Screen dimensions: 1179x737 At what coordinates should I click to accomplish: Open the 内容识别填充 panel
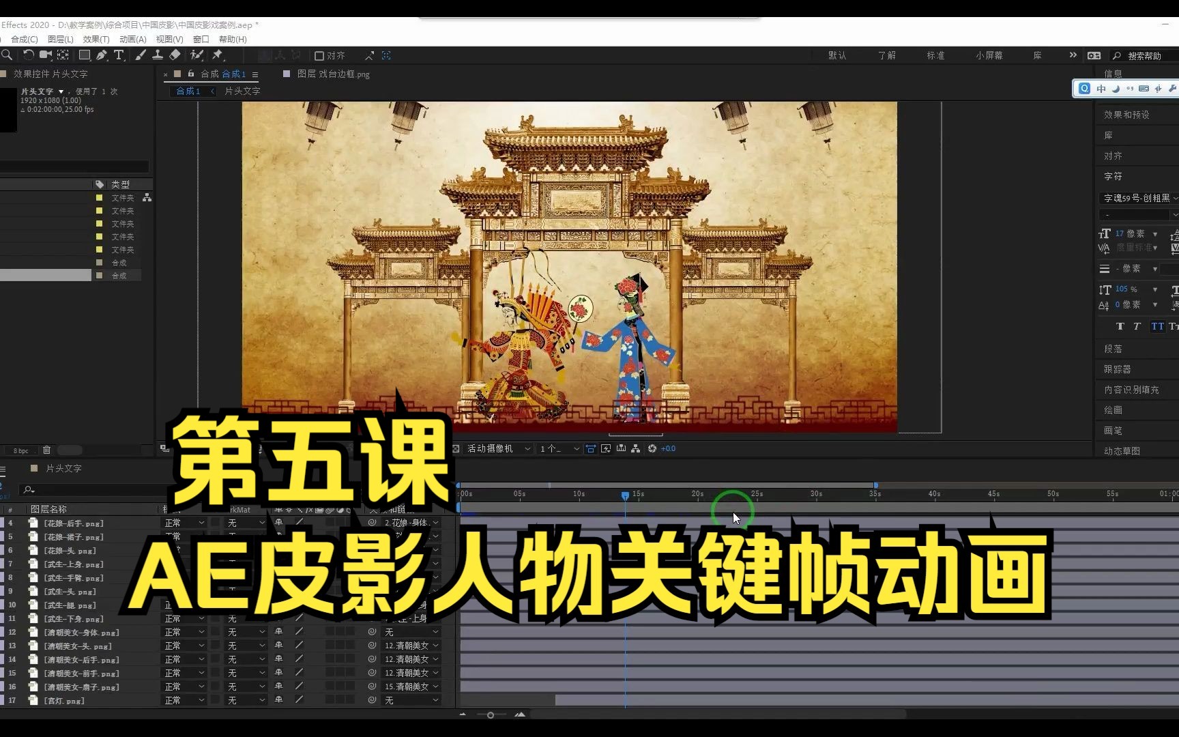1131,390
